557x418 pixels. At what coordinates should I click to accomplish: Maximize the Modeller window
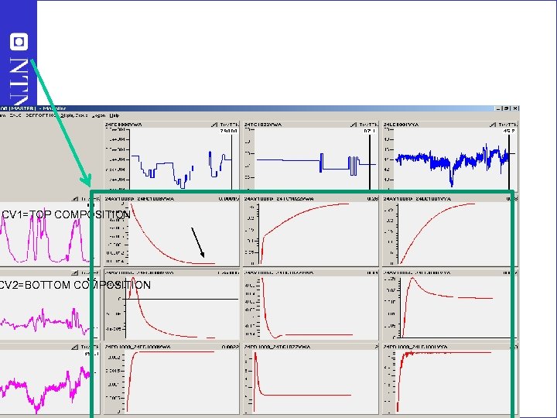pos(506,108)
